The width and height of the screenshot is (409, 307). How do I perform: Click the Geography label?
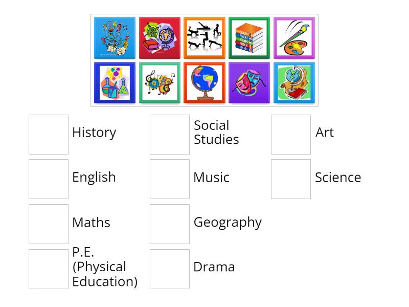228,223
